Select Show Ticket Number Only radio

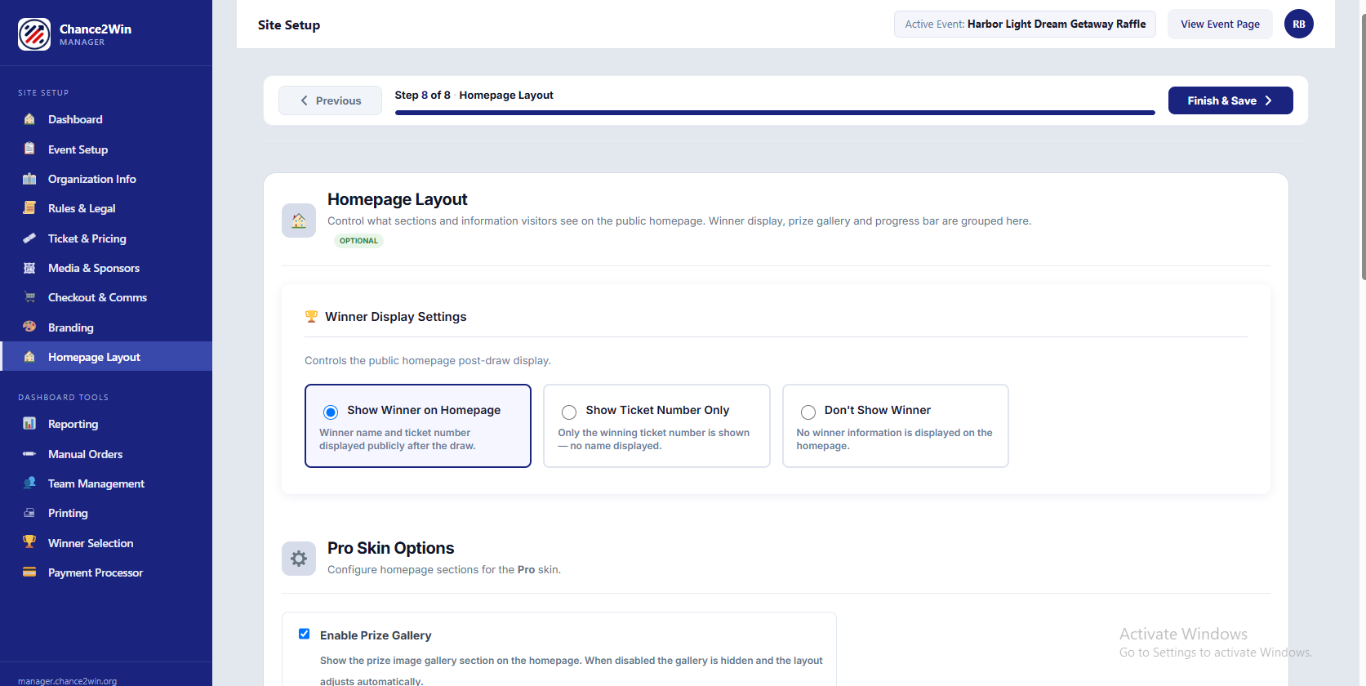[x=569, y=412]
